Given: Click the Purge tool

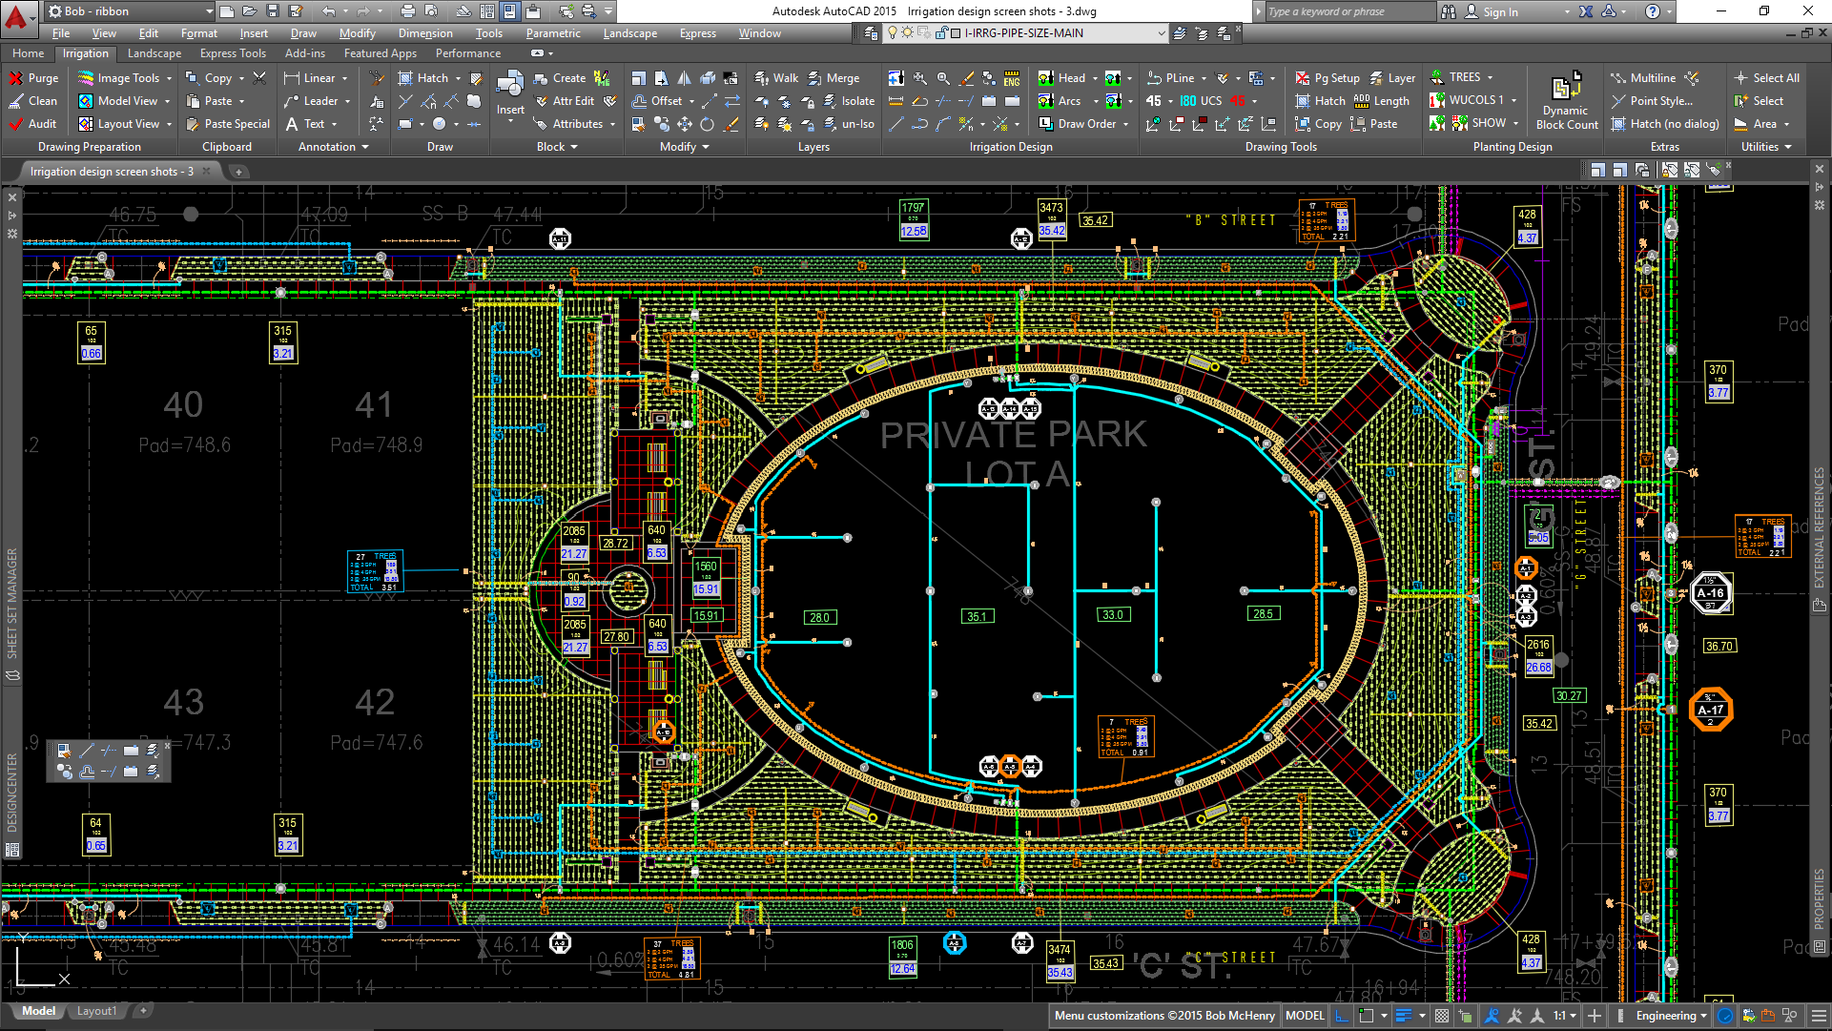Looking at the screenshot, I should point(34,78).
